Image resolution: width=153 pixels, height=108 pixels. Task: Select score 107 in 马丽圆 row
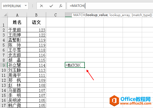36,90
